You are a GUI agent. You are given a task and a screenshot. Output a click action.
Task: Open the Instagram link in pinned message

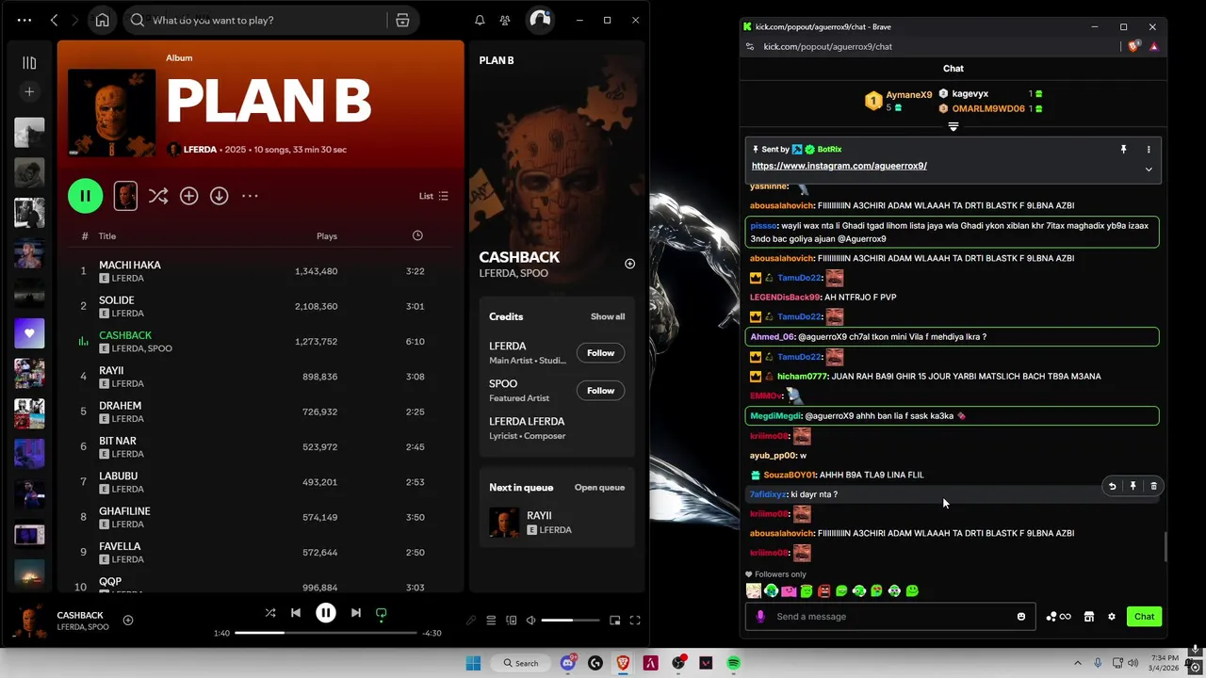pos(839,166)
